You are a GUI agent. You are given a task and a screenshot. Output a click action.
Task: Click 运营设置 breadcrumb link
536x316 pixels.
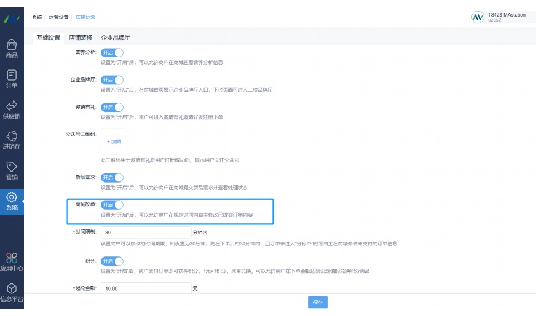tap(59, 17)
